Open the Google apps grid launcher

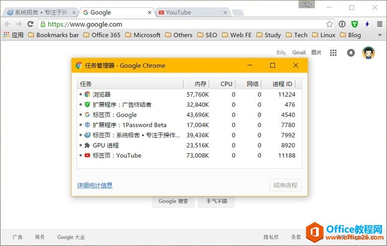pyautogui.click(x=333, y=53)
